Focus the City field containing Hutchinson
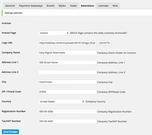Image resolution: width=152 pixels, height=135 pixels. (x=67, y=82)
